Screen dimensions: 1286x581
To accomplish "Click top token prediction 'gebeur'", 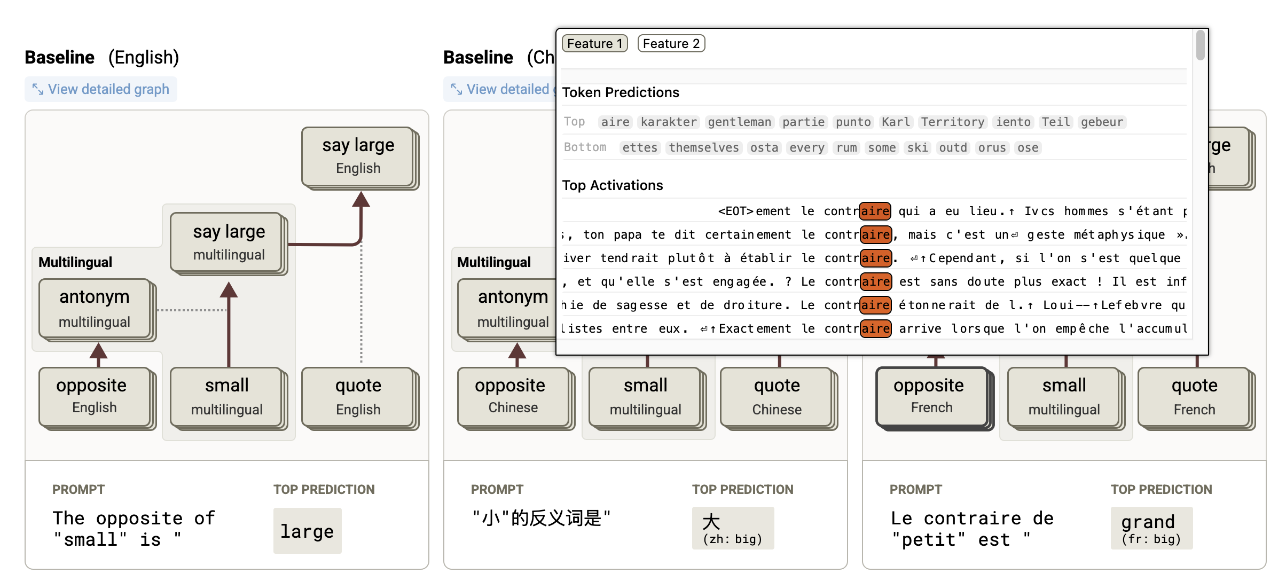I will pos(1102,122).
